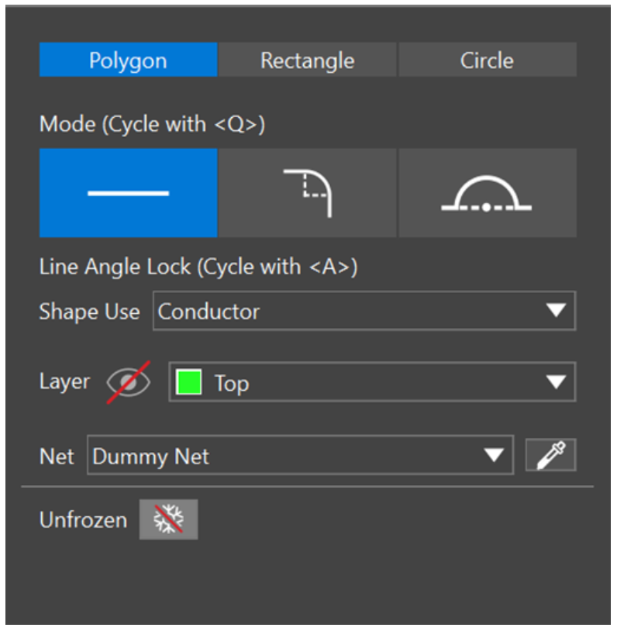
Task: Toggle layer visibility with the eye icon
Action: [x=127, y=382]
